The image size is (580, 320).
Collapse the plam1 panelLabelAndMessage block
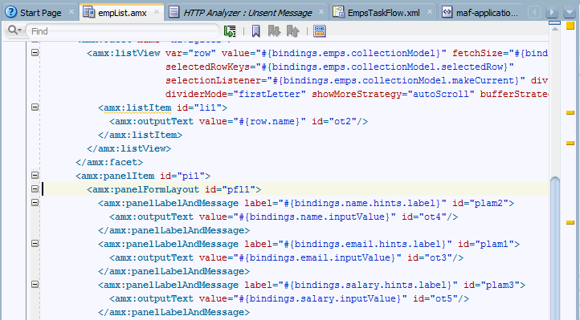(35, 244)
